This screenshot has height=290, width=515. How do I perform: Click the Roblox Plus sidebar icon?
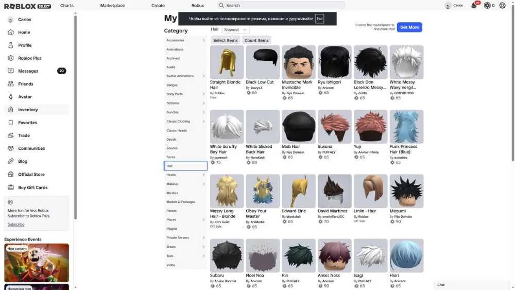10,58
